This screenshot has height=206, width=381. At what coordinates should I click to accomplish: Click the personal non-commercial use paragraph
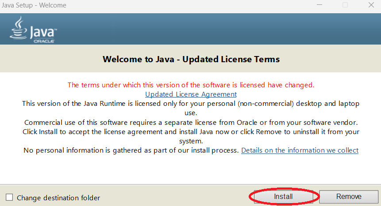tap(191, 103)
